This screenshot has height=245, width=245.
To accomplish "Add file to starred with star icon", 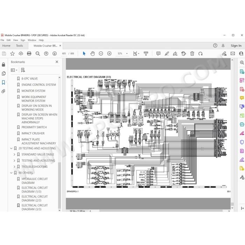I will (x=12, y=54).
